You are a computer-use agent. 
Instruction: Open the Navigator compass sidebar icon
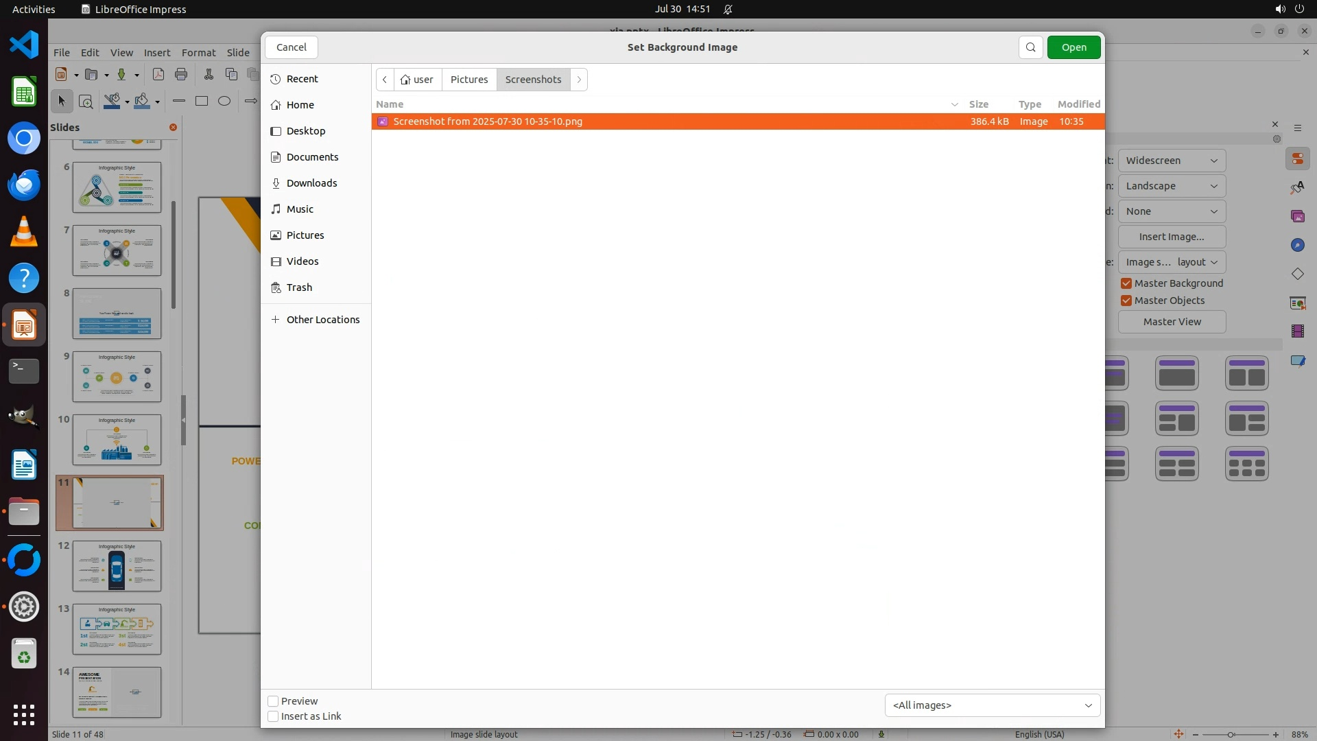click(x=1297, y=245)
